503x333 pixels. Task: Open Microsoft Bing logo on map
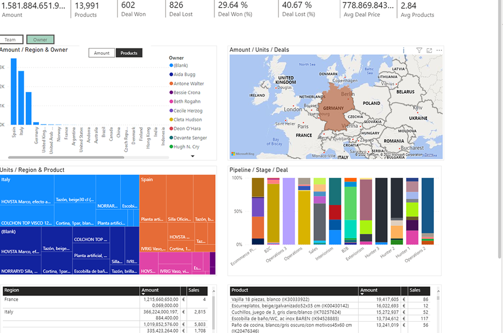click(x=243, y=154)
